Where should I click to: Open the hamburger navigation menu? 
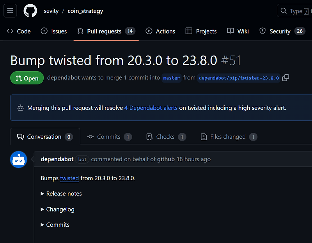10,11
